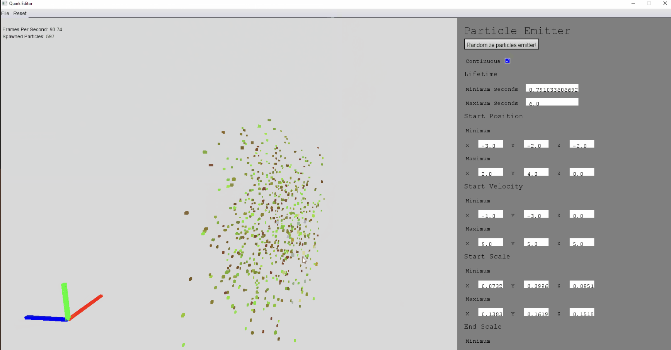This screenshot has height=350, width=671.
Task: Select Start Position Minimum Z field
Action: [x=581, y=144]
